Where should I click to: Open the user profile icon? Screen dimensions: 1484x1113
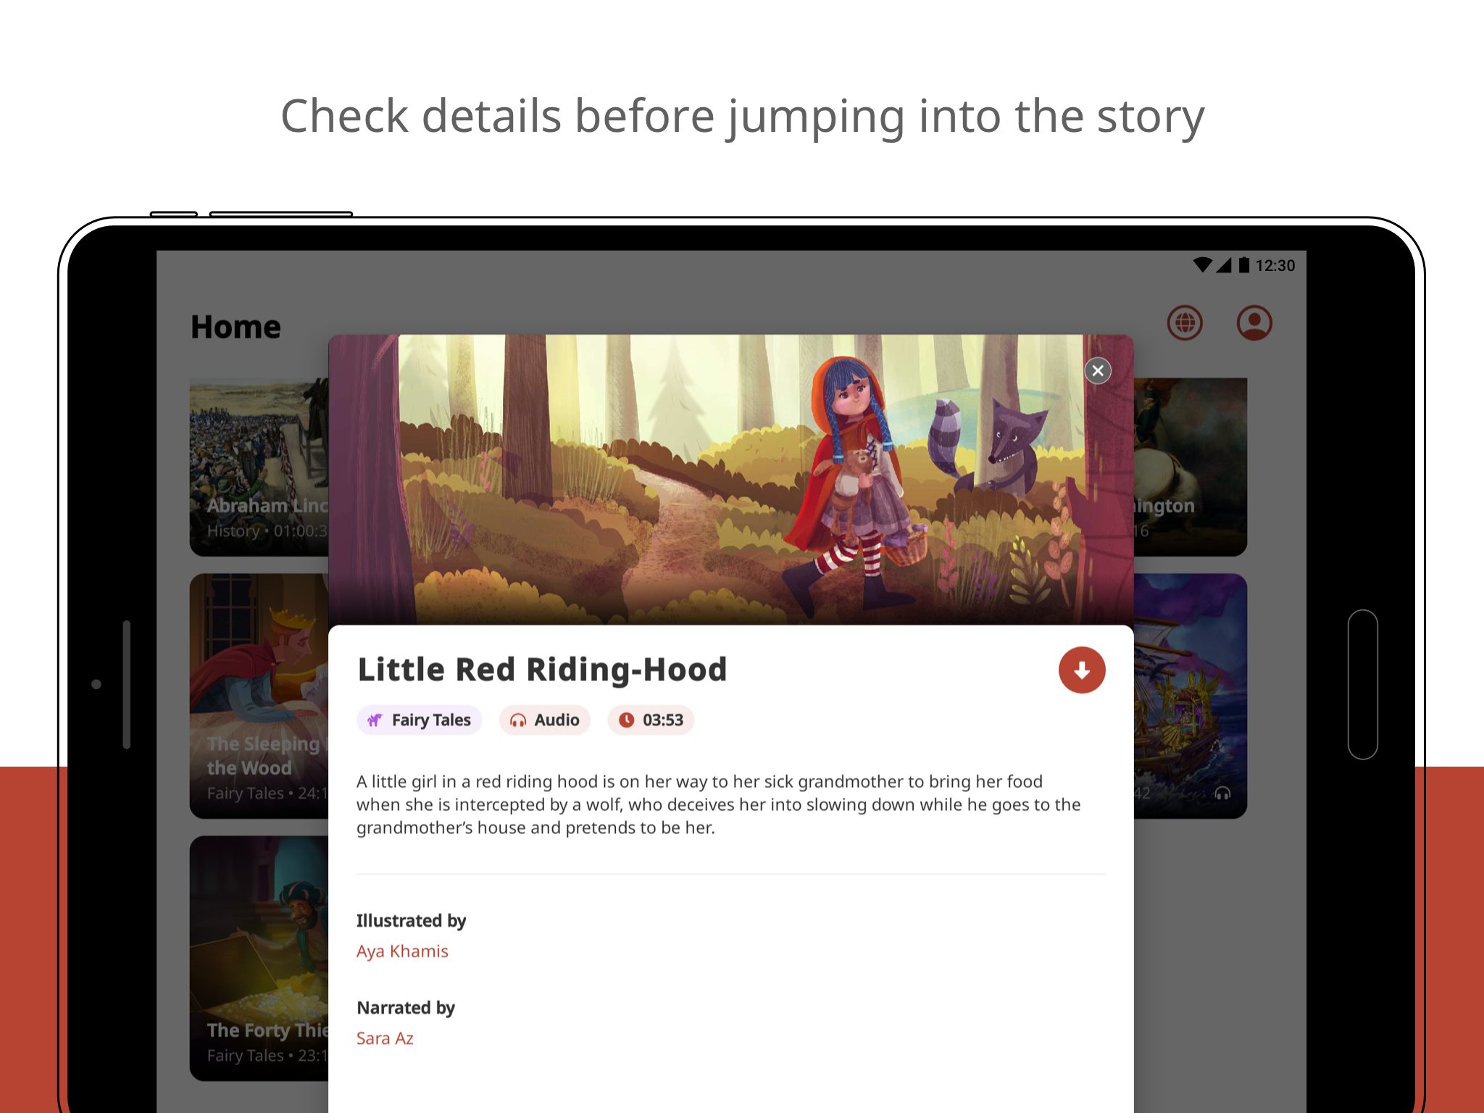coord(1254,323)
